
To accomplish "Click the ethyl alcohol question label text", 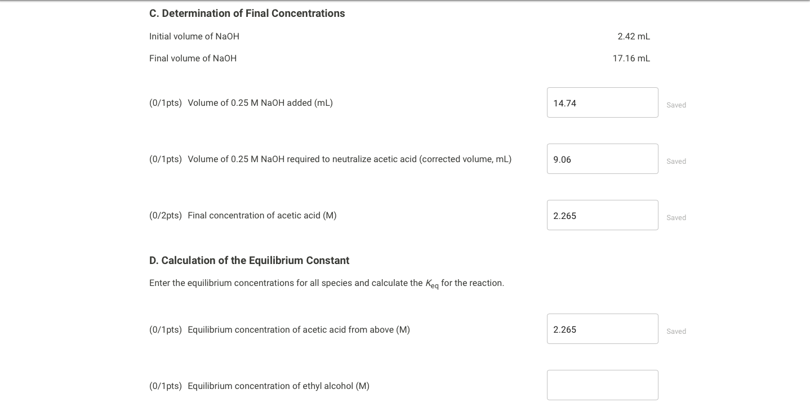I will 278,386.
